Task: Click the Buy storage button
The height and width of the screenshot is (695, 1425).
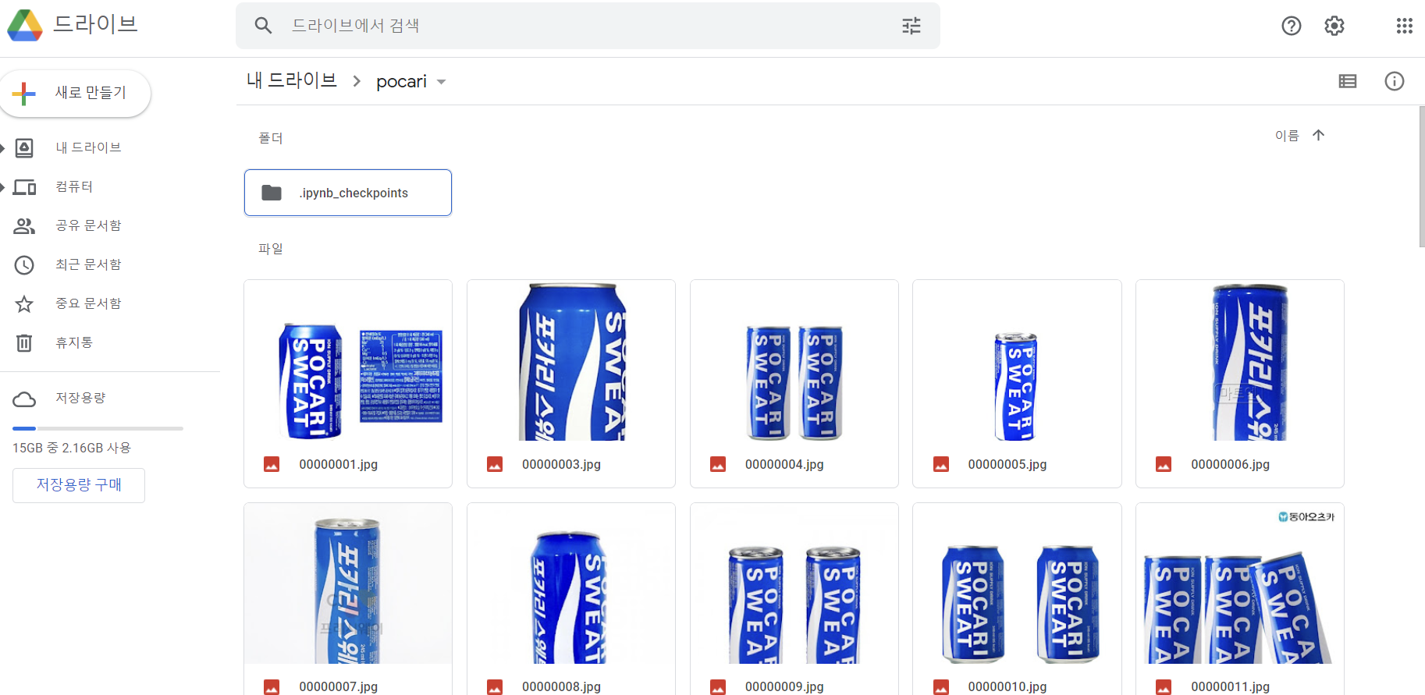Action: tap(79, 485)
